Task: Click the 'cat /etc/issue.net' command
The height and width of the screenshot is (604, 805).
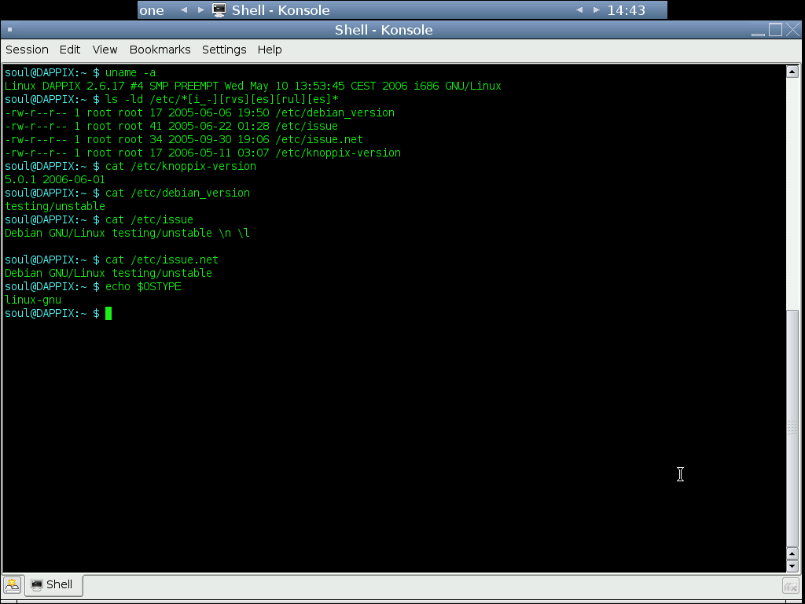Action: pos(162,260)
